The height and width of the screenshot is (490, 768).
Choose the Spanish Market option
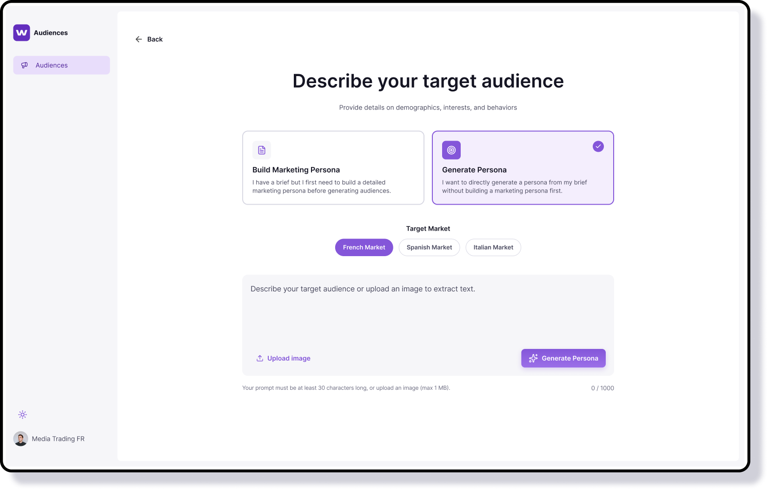click(429, 247)
